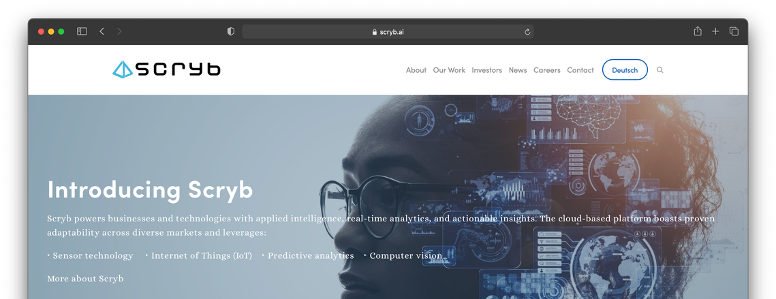
Task: Open the Share sheet icon
Action: tap(698, 31)
